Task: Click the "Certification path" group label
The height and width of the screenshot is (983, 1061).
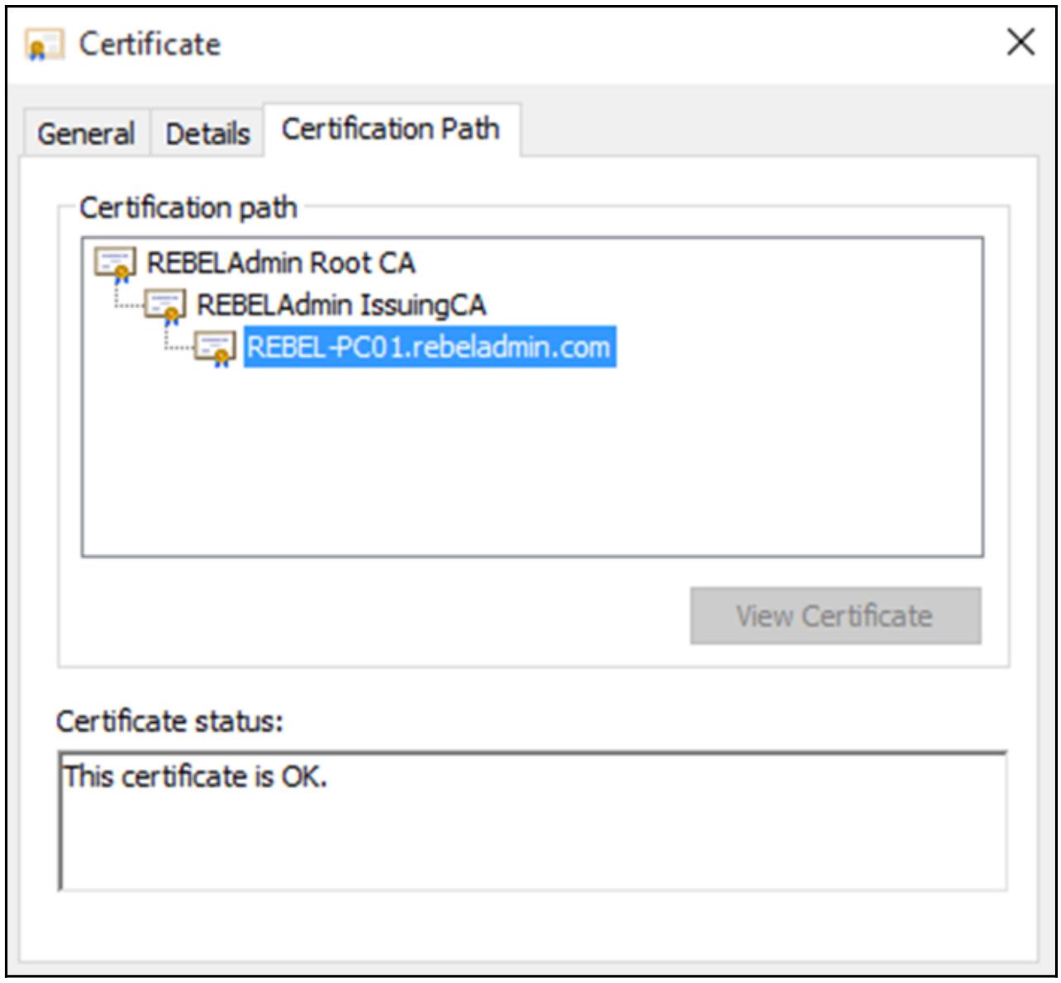Action: tap(188, 207)
